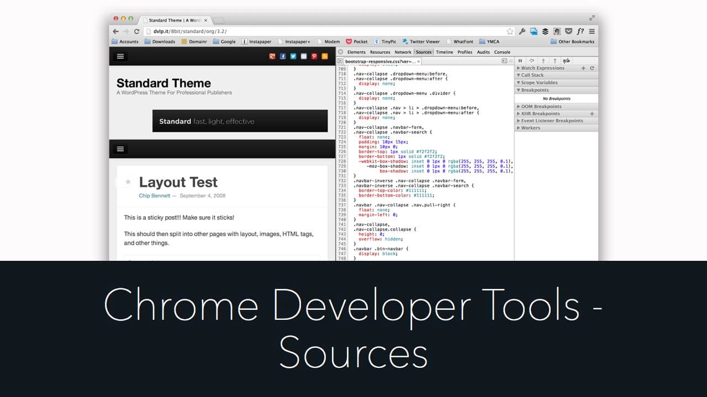Open the Other Bookmarks folder
This screenshot has height=397, width=707.
[573, 41]
